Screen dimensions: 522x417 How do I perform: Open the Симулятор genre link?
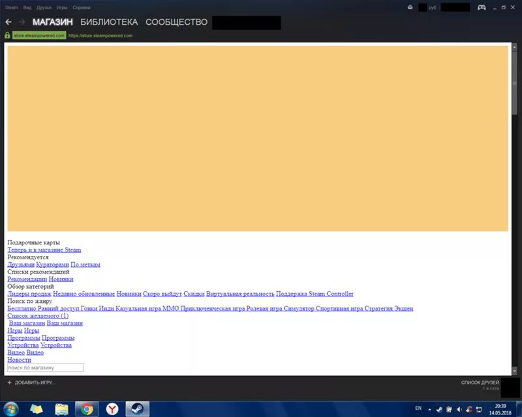pyautogui.click(x=299, y=308)
